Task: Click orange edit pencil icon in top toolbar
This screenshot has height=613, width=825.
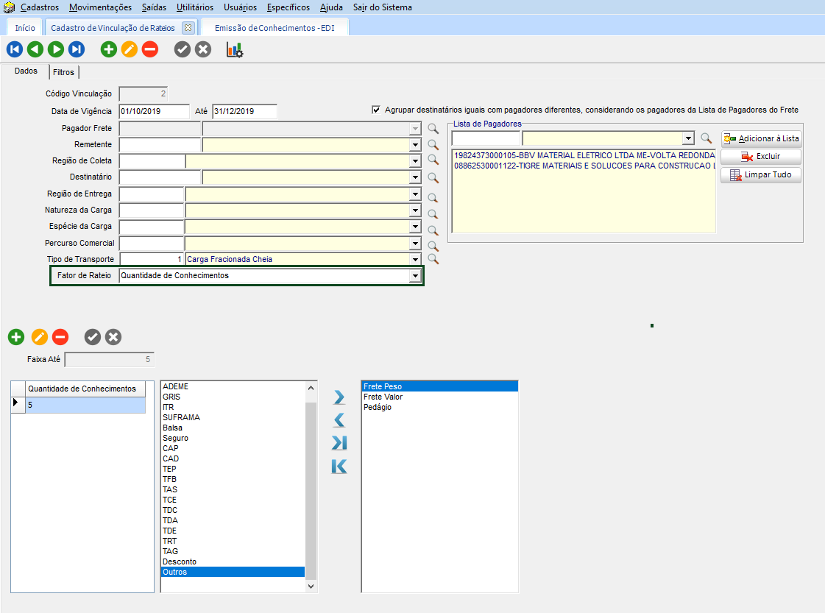Action: pos(130,49)
